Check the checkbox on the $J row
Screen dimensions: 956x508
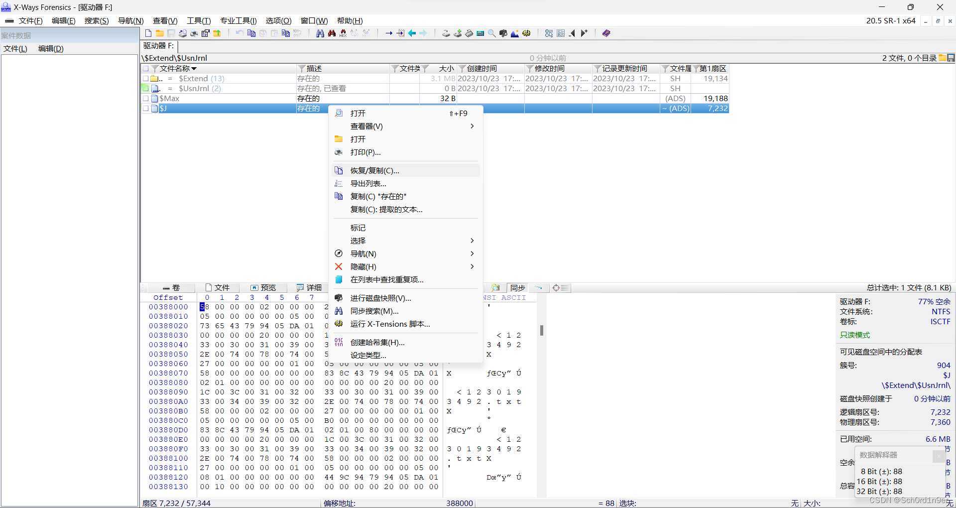146,109
